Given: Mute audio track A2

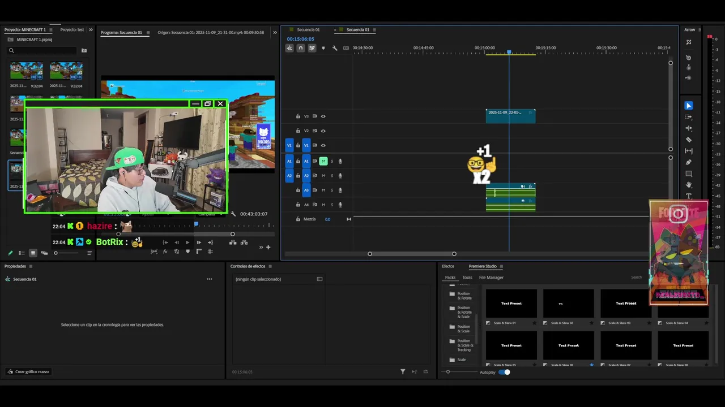Looking at the screenshot, I should click(323, 175).
